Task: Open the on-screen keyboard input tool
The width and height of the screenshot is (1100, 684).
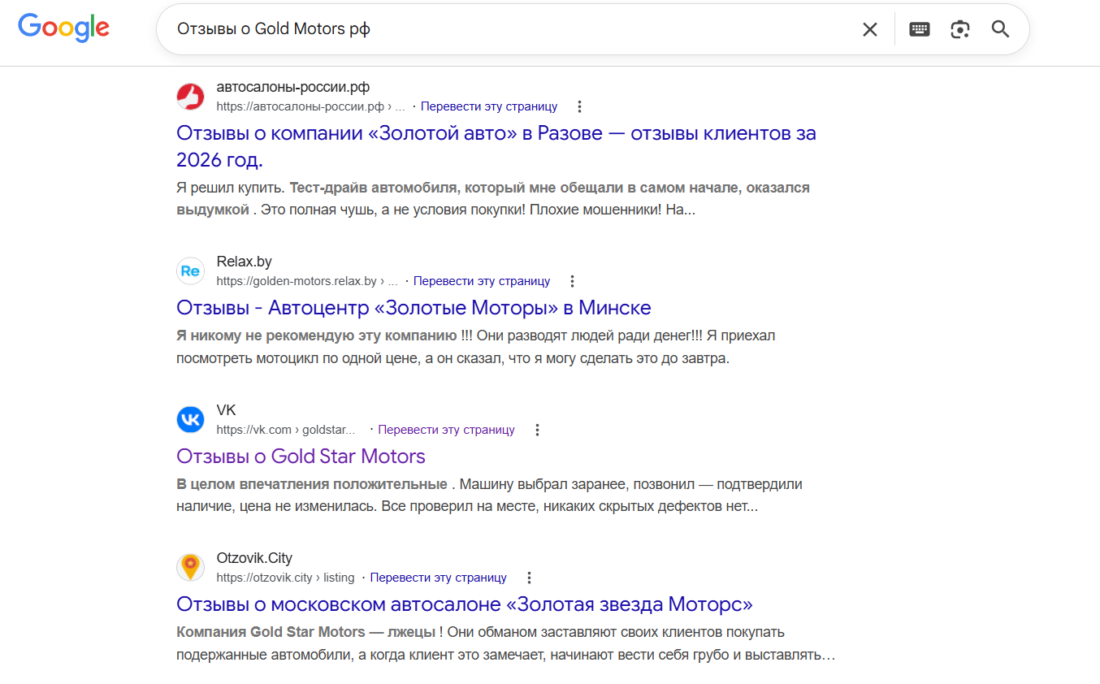Action: click(920, 29)
